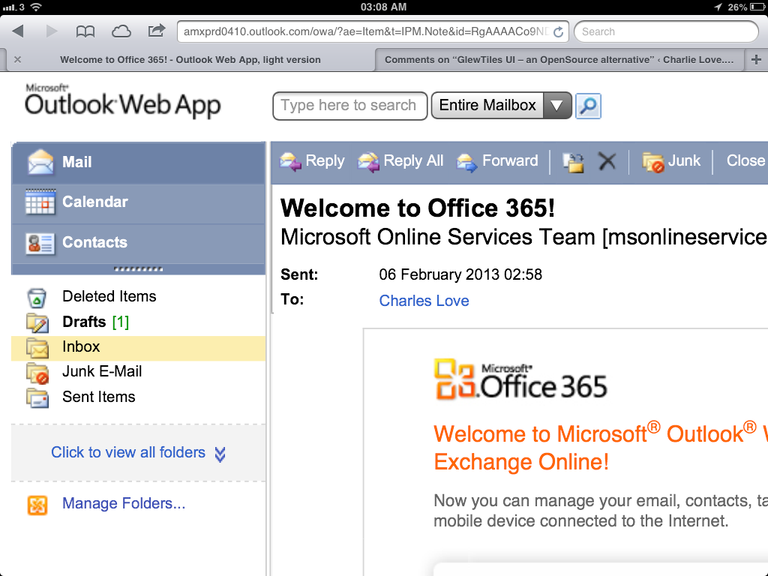The image size is (768, 576).
Task: Tap the Safari Search field
Action: [x=666, y=31]
